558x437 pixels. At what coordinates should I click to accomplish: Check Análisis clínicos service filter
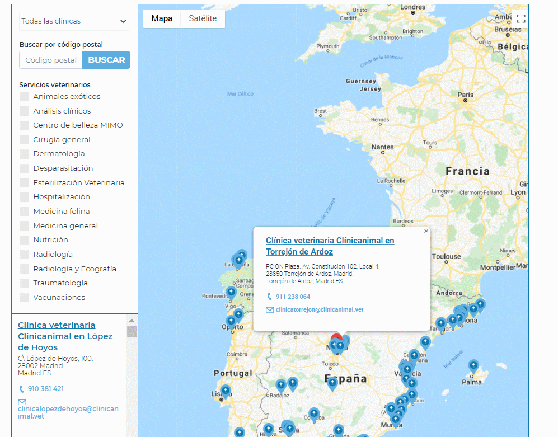[x=25, y=111]
